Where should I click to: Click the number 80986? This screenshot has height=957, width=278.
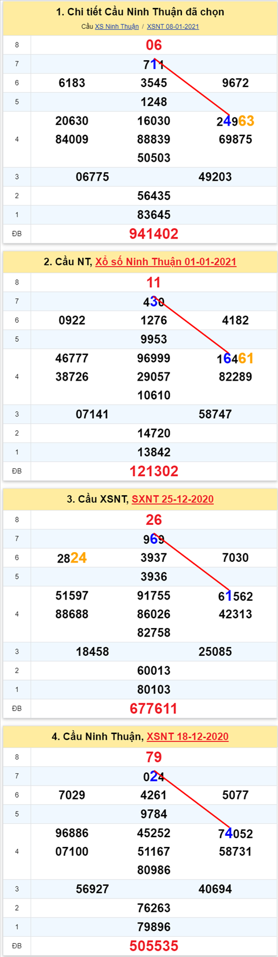[x=154, y=871]
